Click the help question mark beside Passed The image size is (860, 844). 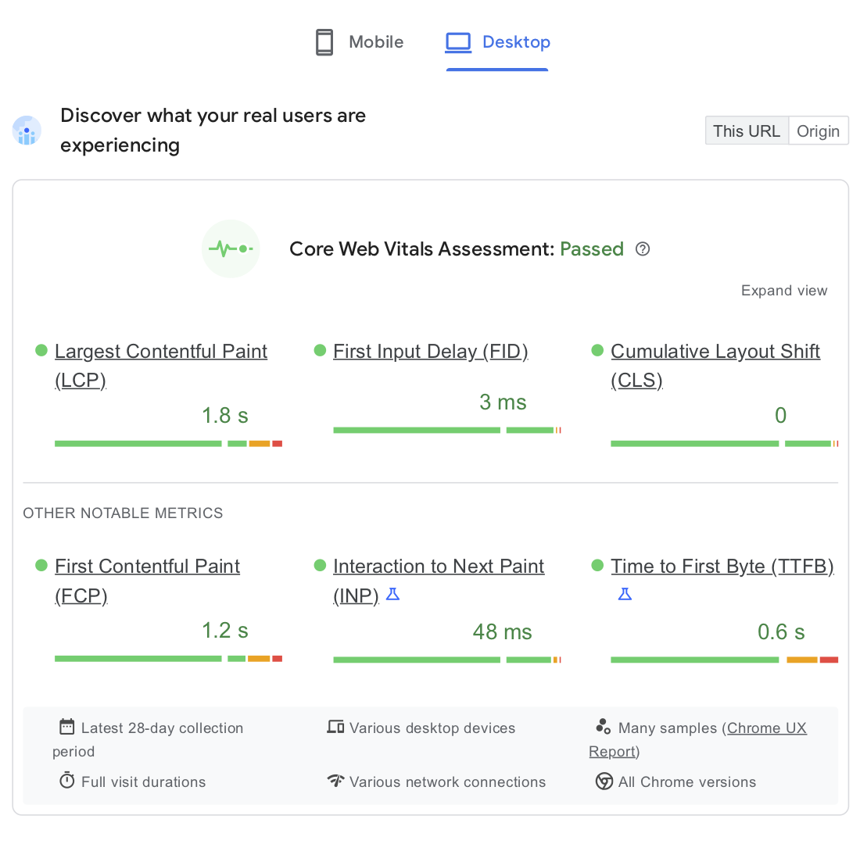[x=642, y=249]
